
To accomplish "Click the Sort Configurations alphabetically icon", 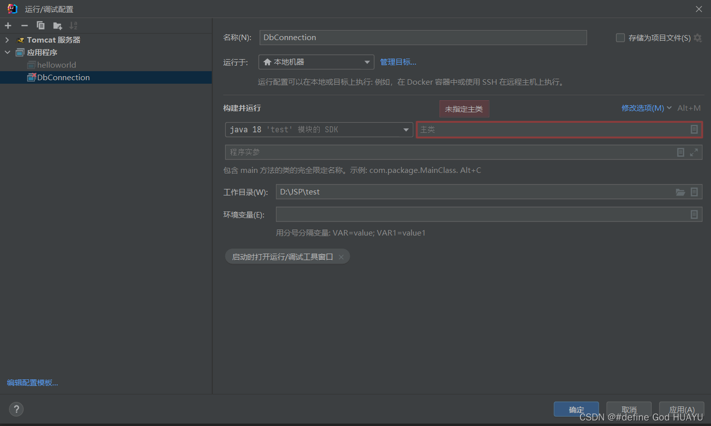I will tap(73, 26).
